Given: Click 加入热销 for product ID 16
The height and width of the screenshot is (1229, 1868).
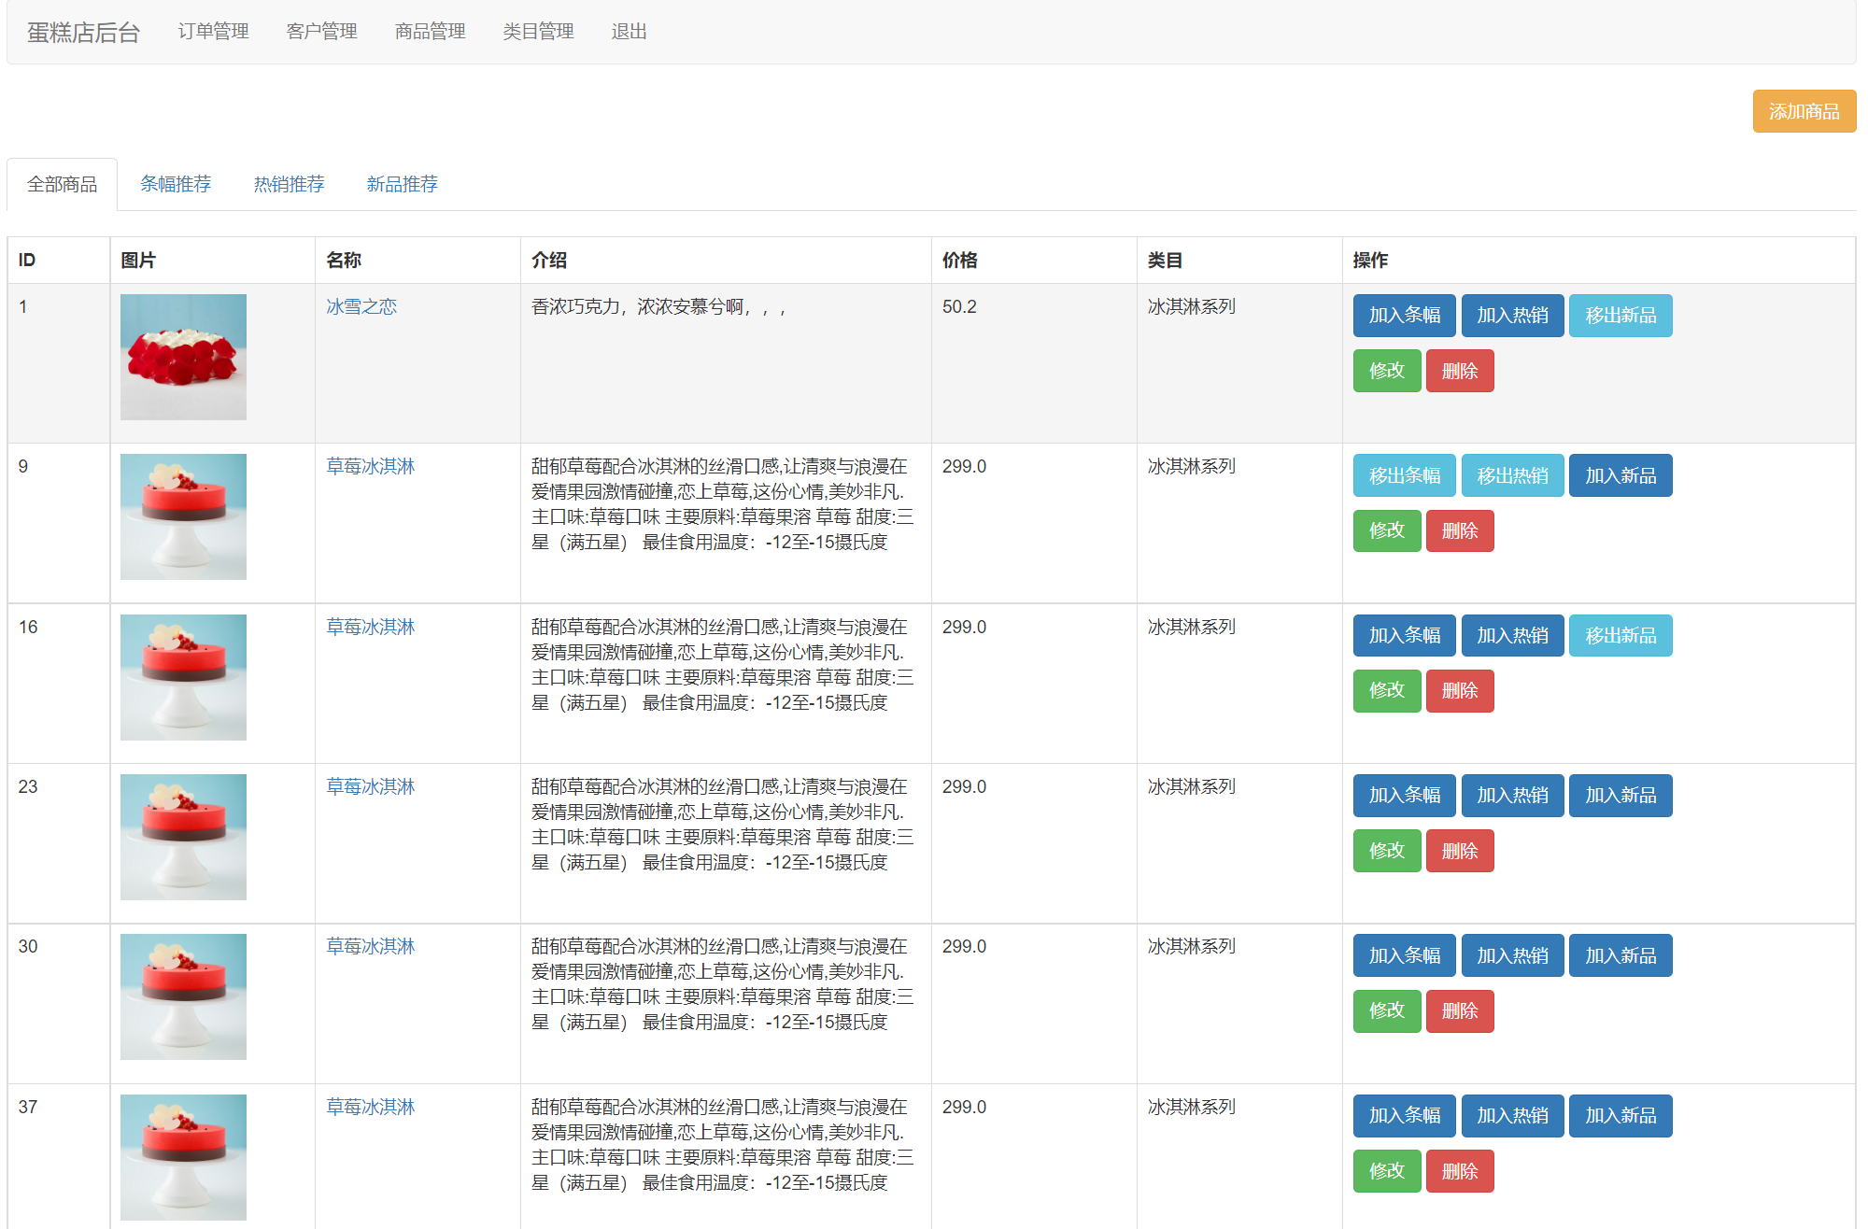Looking at the screenshot, I should (1512, 635).
